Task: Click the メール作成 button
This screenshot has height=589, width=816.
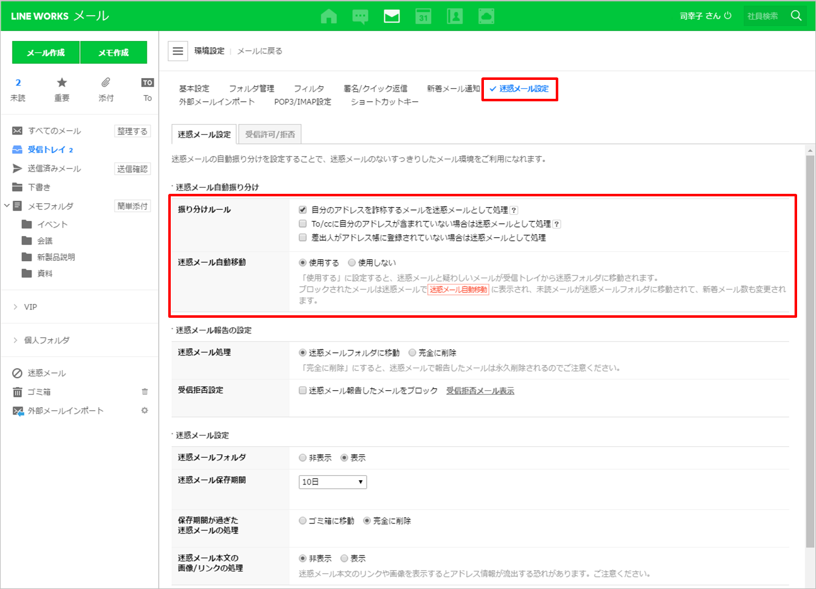Action: point(46,53)
